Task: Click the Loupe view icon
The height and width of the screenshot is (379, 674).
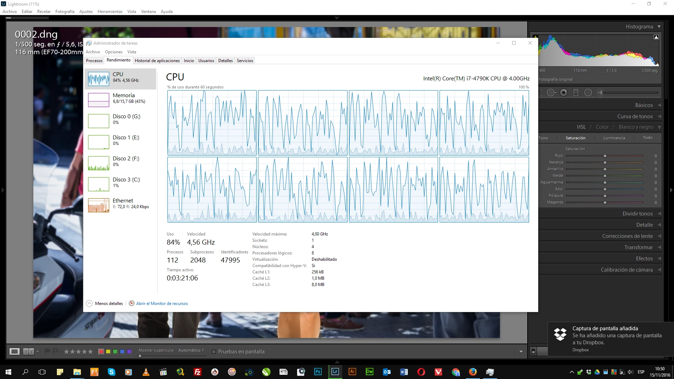Action: 14,351
